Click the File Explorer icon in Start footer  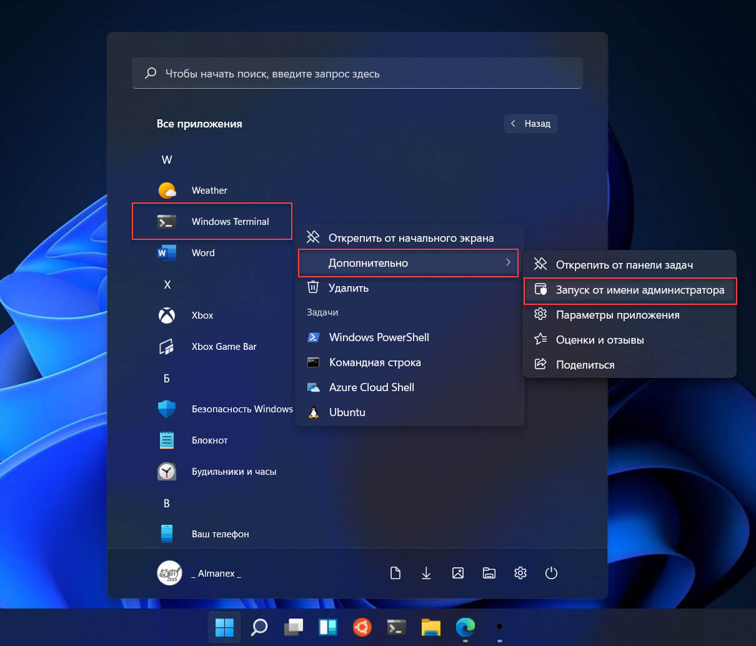click(x=489, y=573)
